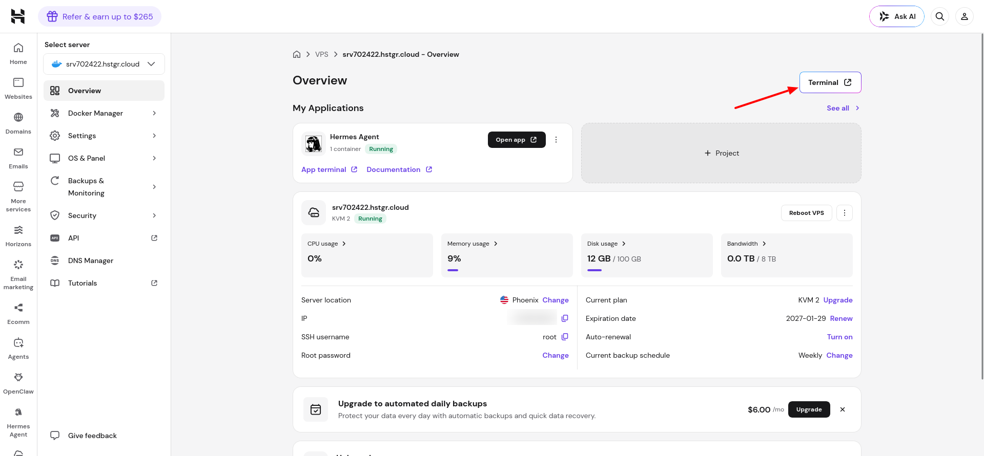Click the server cloud icon
Image resolution: width=984 pixels, height=456 pixels.
[x=314, y=212]
